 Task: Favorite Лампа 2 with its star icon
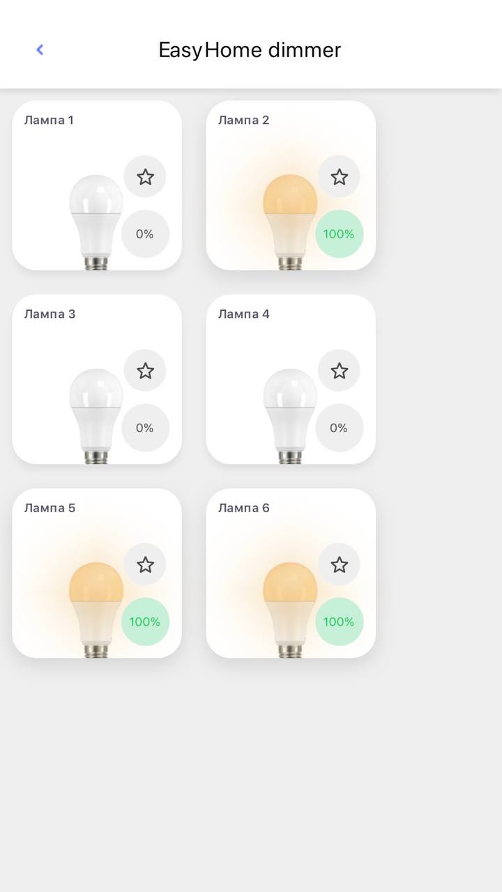[339, 177]
